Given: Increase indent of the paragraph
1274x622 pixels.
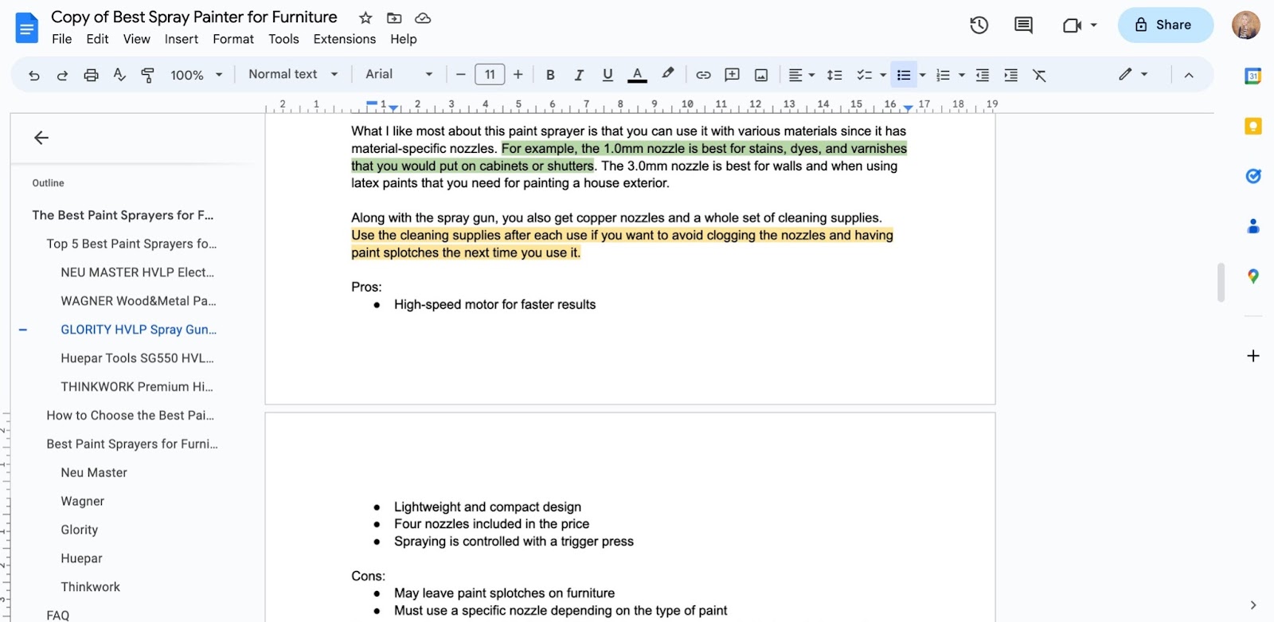Looking at the screenshot, I should coord(1010,75).
